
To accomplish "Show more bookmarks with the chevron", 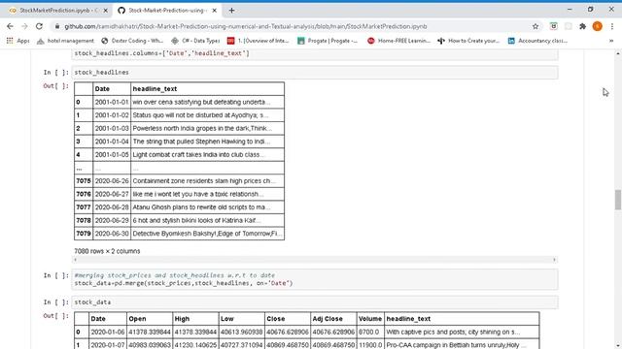I will tap(611, 41).
